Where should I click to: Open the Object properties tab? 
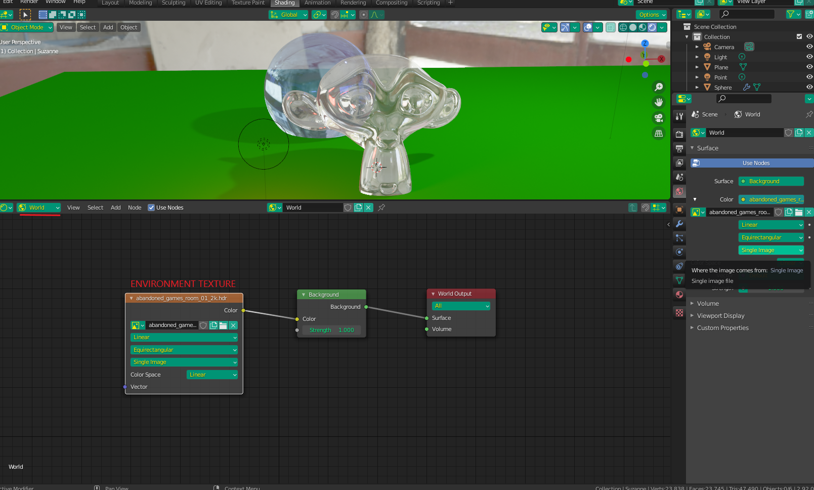pos(679,210)
